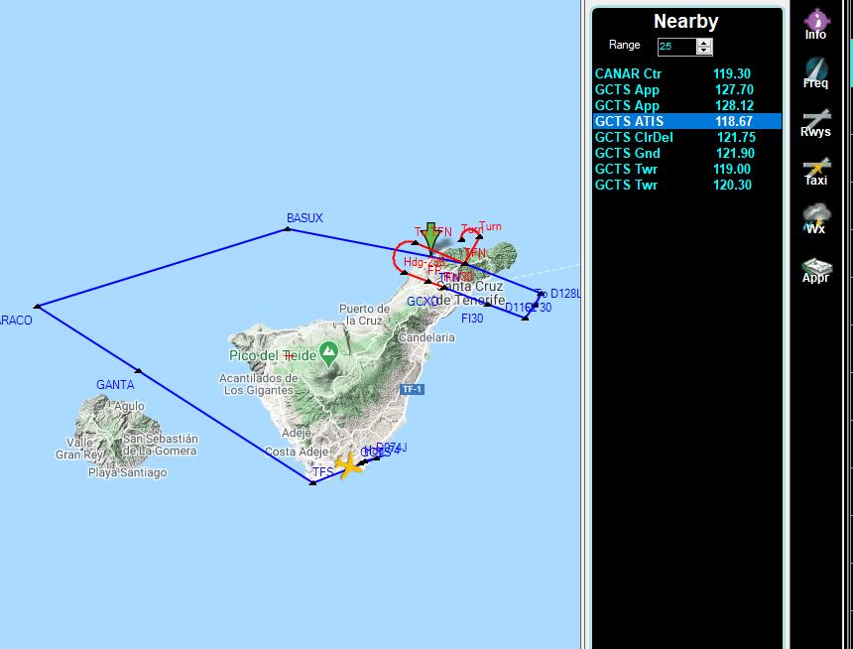Open the Freq frequencies icon
The height and width of the screenshot is (649, 853).
[x=815, y=73]
